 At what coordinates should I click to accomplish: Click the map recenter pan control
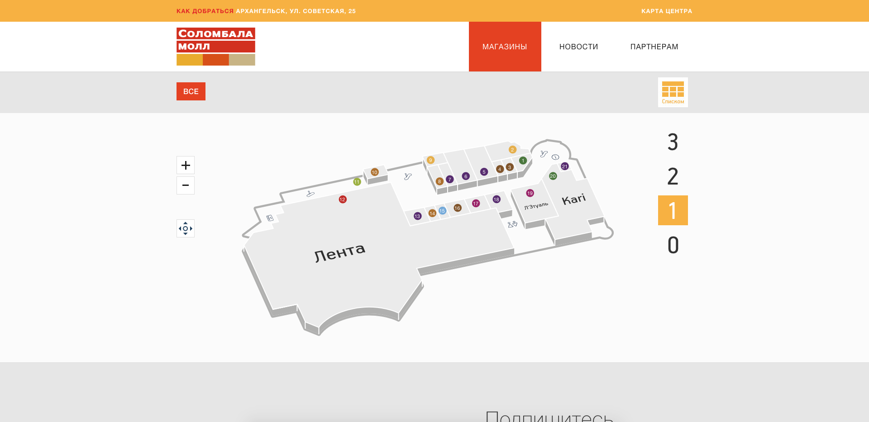[x=186, y=228]
